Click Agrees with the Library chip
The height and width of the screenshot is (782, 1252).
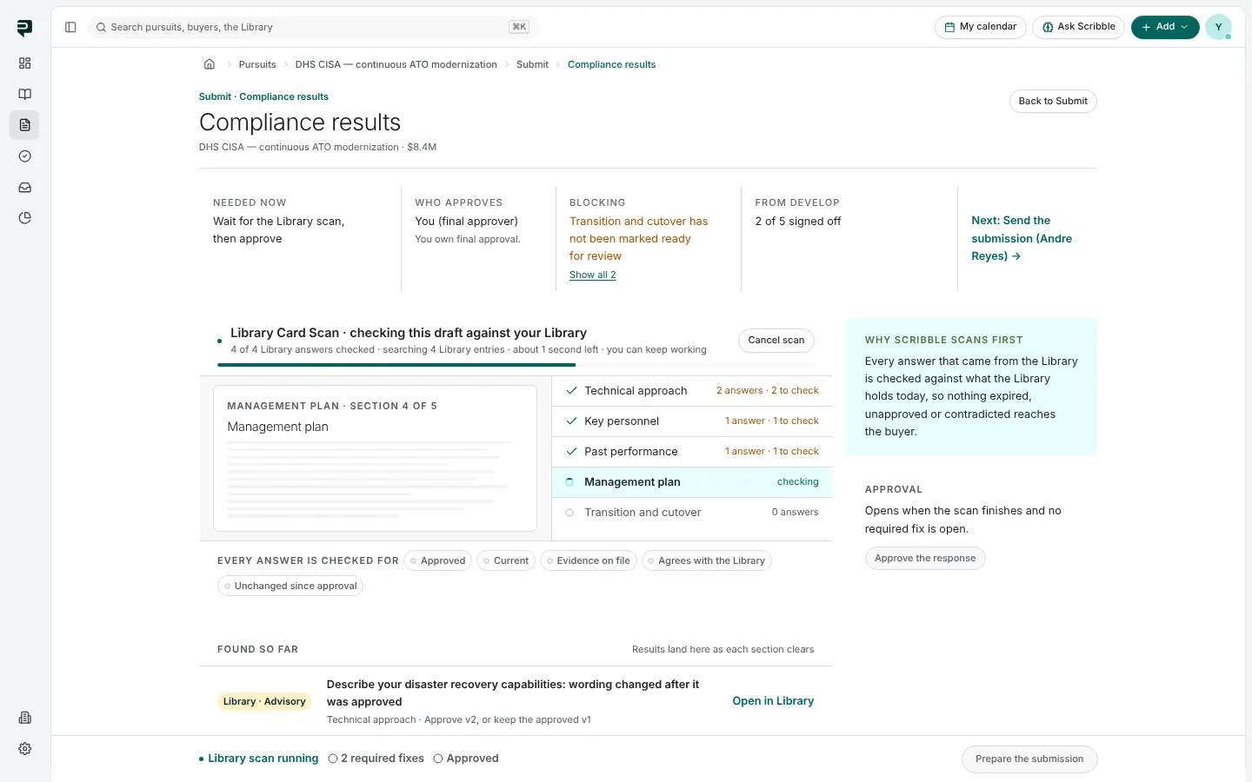tap(707, 560)
